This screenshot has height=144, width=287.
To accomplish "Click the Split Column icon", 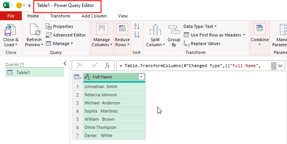I will click(155, 29).
